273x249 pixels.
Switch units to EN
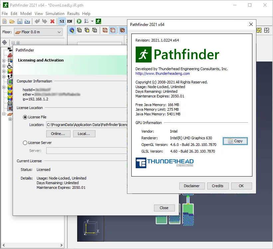click(x=69, y=21)
